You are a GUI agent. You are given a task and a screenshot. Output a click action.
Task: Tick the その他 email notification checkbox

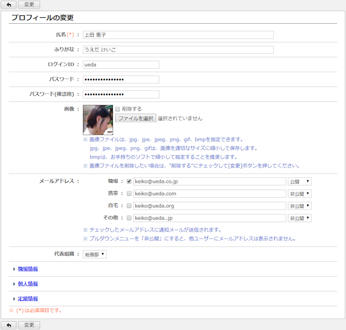pos(129,218)
